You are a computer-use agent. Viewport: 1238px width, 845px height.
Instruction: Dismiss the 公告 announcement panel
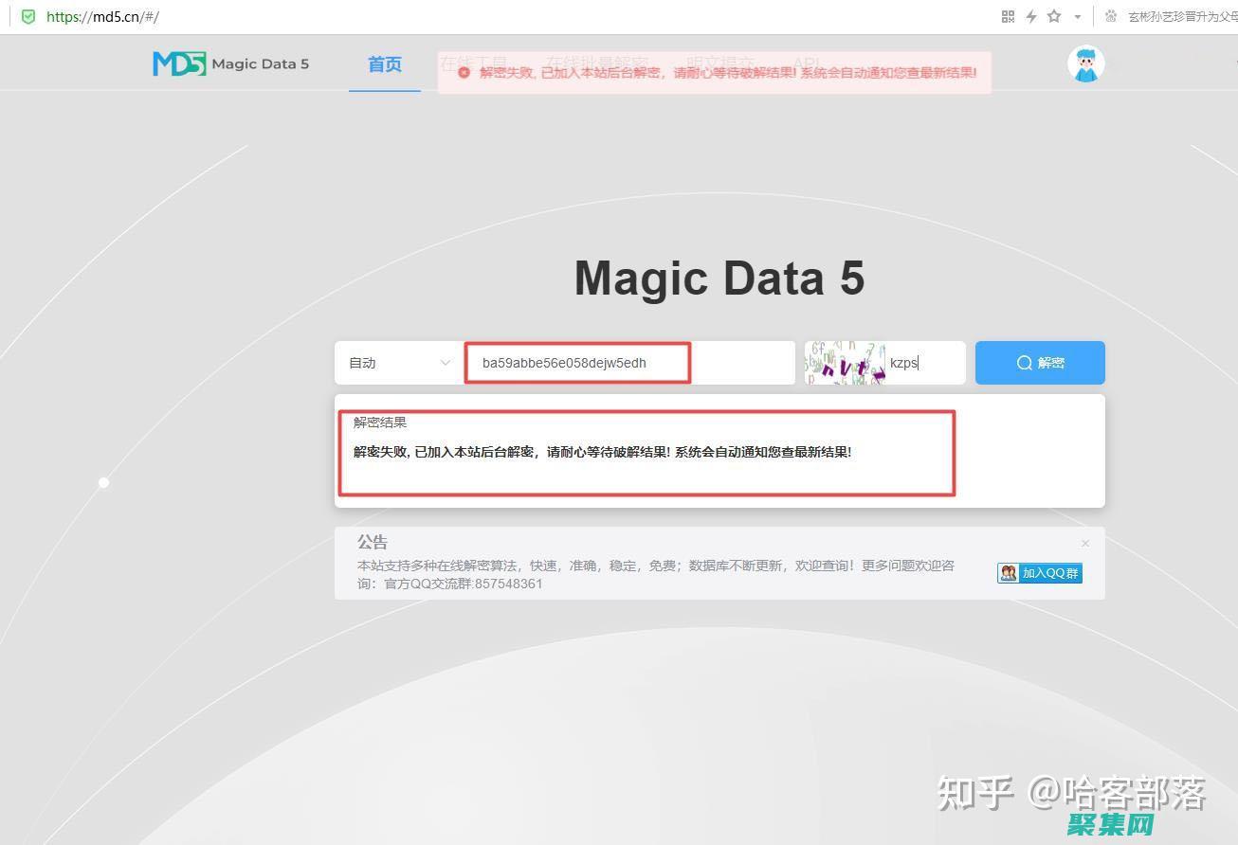click(x=1085, y=543)
